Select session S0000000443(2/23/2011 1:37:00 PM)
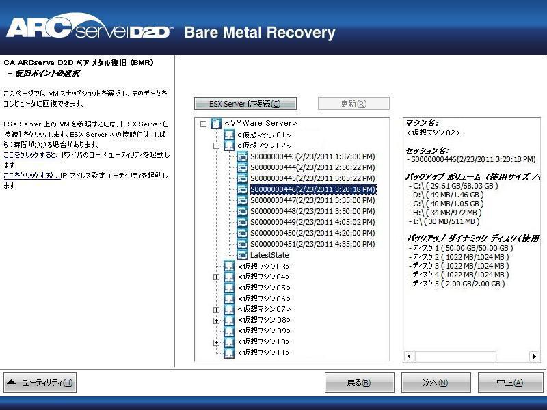This screenshot has height=410, width=547. coord(312,156)
